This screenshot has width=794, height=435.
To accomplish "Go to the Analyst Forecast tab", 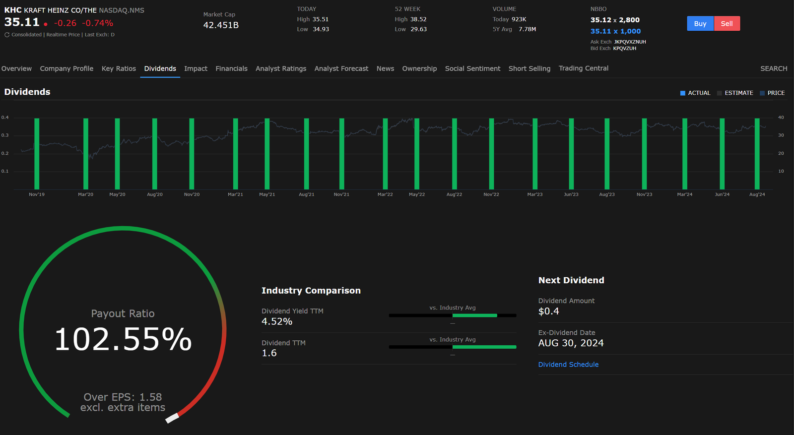I will coord(341,68).
